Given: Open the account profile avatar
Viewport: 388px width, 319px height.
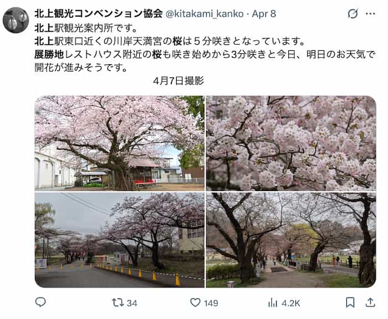Looking at the screenshot, I should coord(16,20).
